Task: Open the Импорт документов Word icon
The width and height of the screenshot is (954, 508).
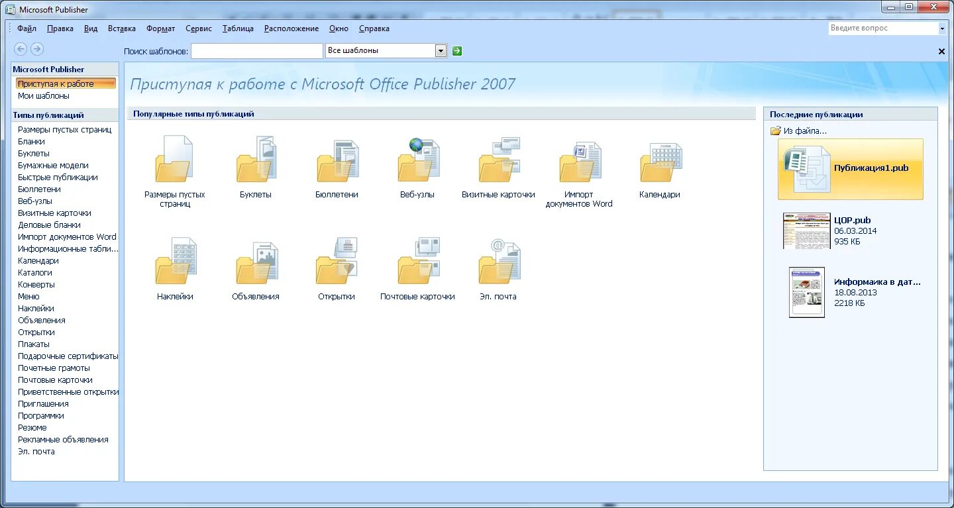Action: [580, 161]
